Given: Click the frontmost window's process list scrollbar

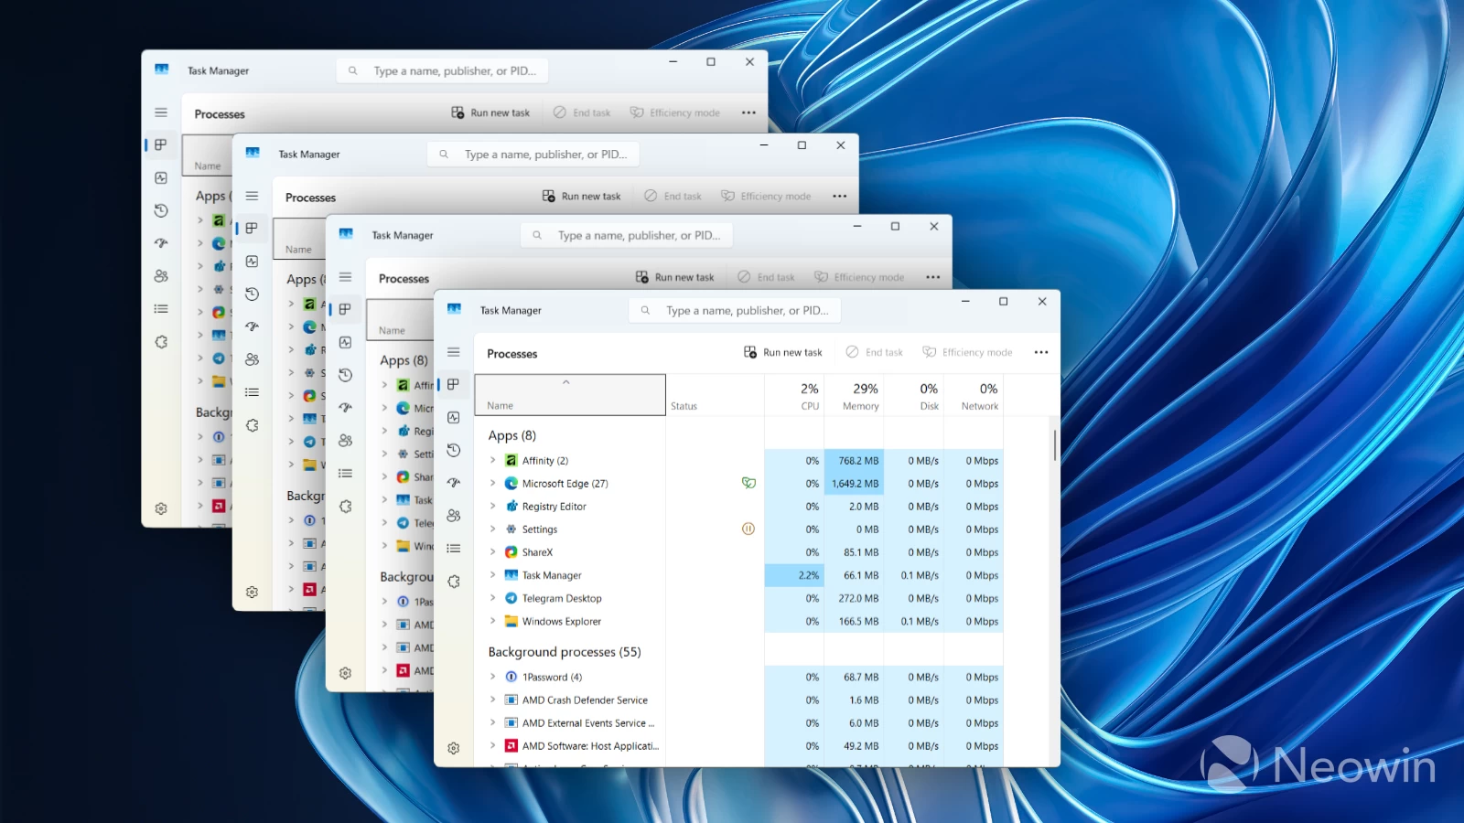Looking at the screenshot, I should (1055, 446).
